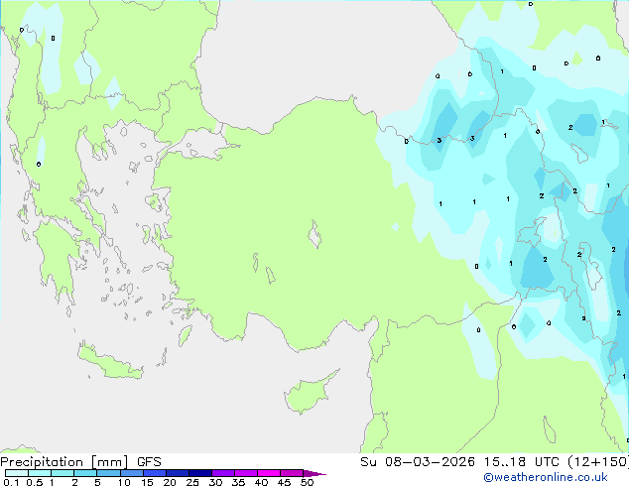Click the over-50 mm arrow tip of legend
This screenshot has width=629, height=486.
[314, 473]
